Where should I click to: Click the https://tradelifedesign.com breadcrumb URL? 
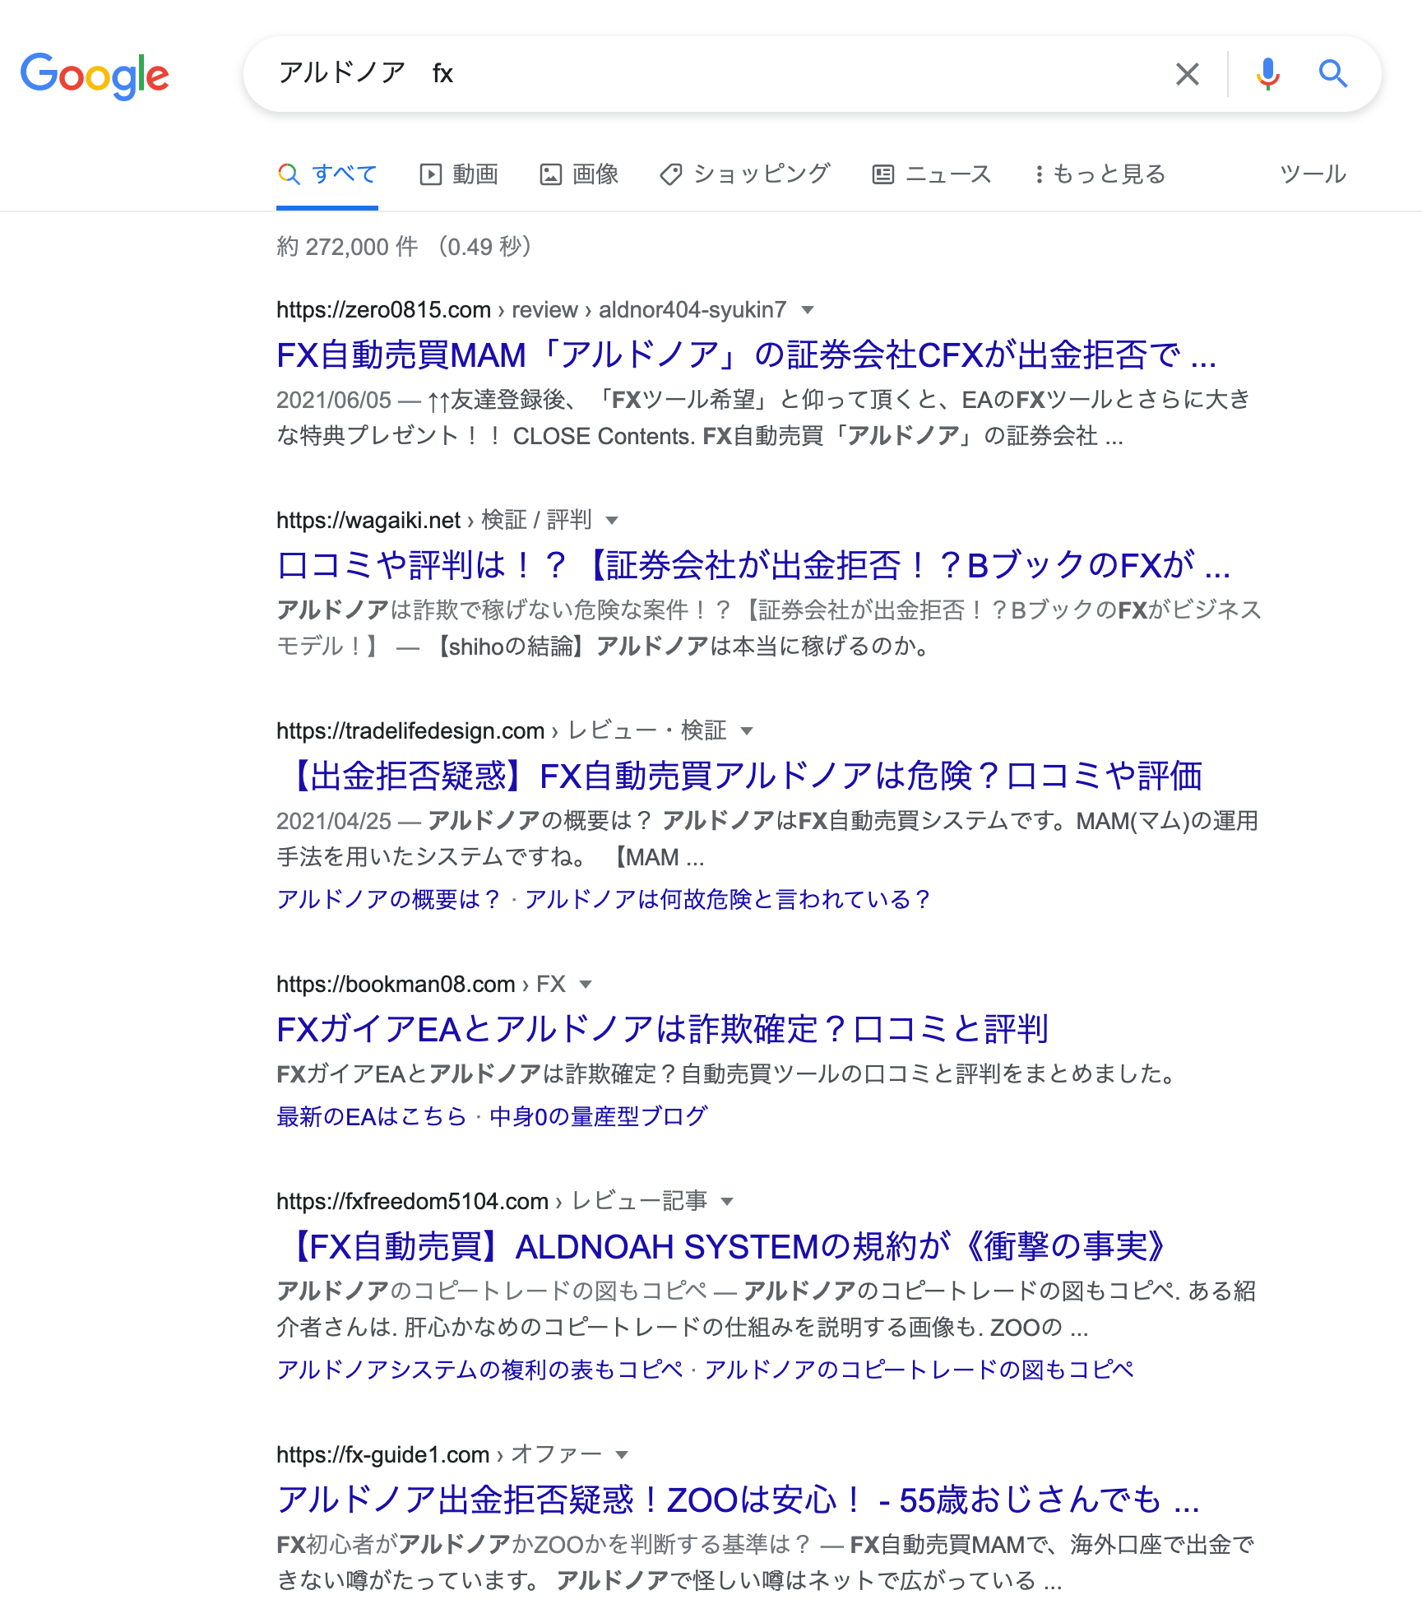[x=410, y=731]
